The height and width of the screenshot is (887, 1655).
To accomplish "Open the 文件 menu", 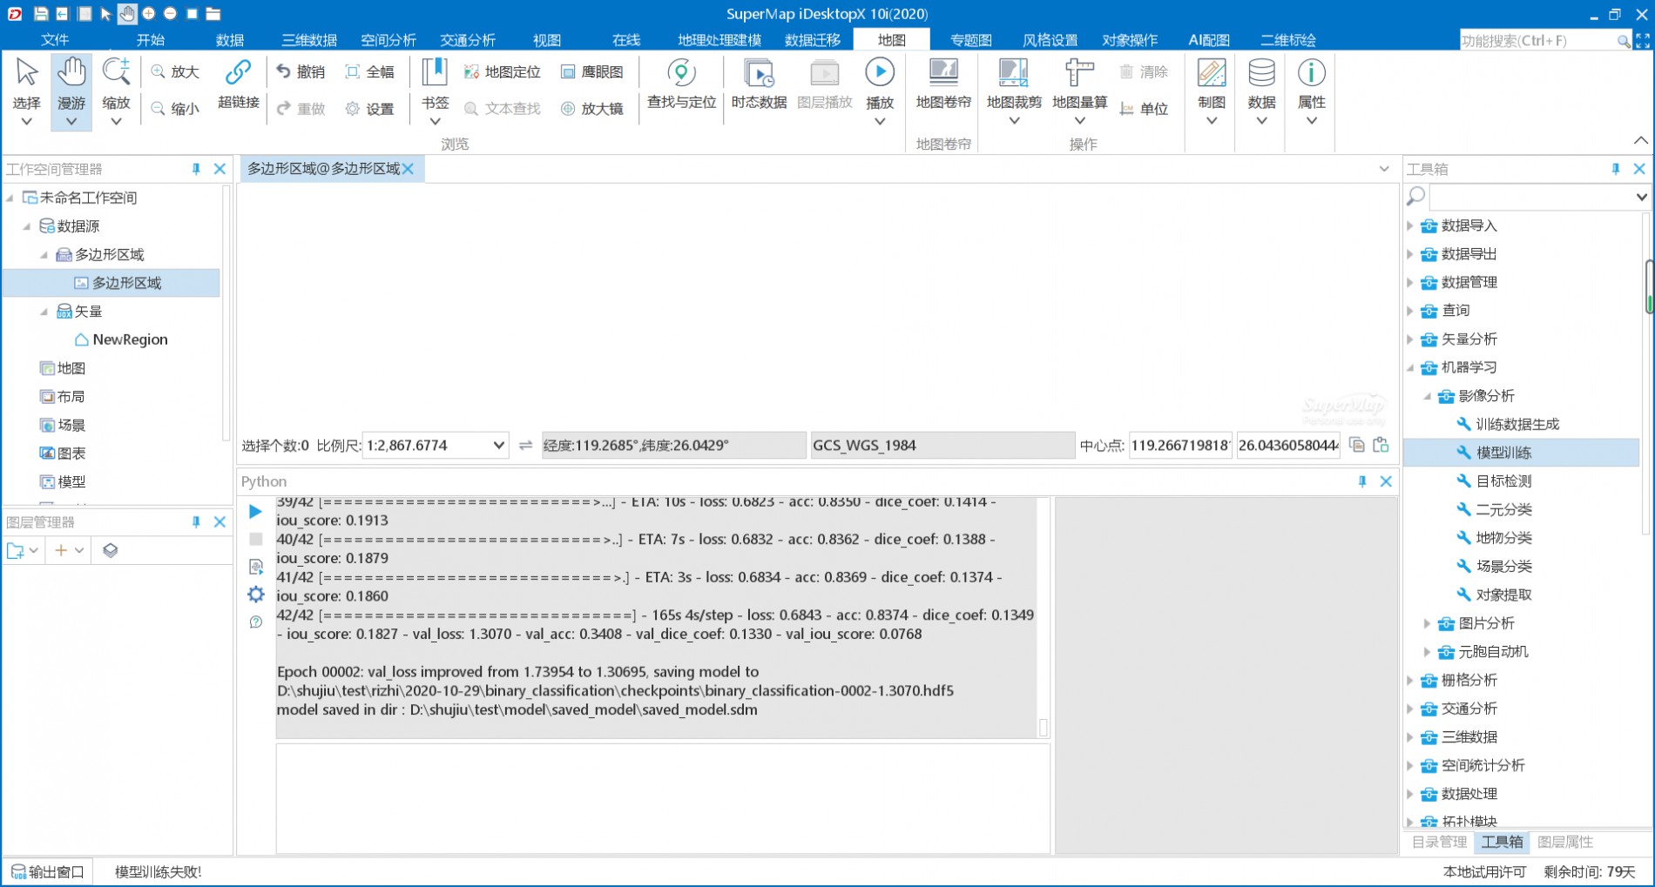I will tap(55, 40).
